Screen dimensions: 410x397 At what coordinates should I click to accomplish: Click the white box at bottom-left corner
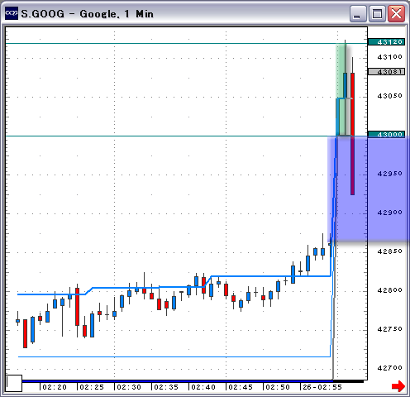click(x=14, y=383)
